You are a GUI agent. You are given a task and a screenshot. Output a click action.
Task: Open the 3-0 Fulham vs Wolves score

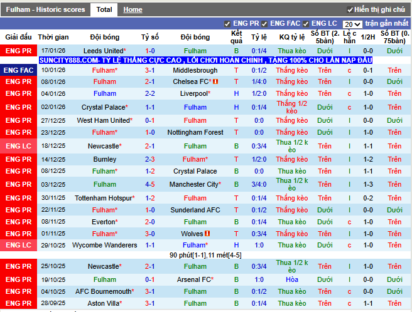click(149, 234)
